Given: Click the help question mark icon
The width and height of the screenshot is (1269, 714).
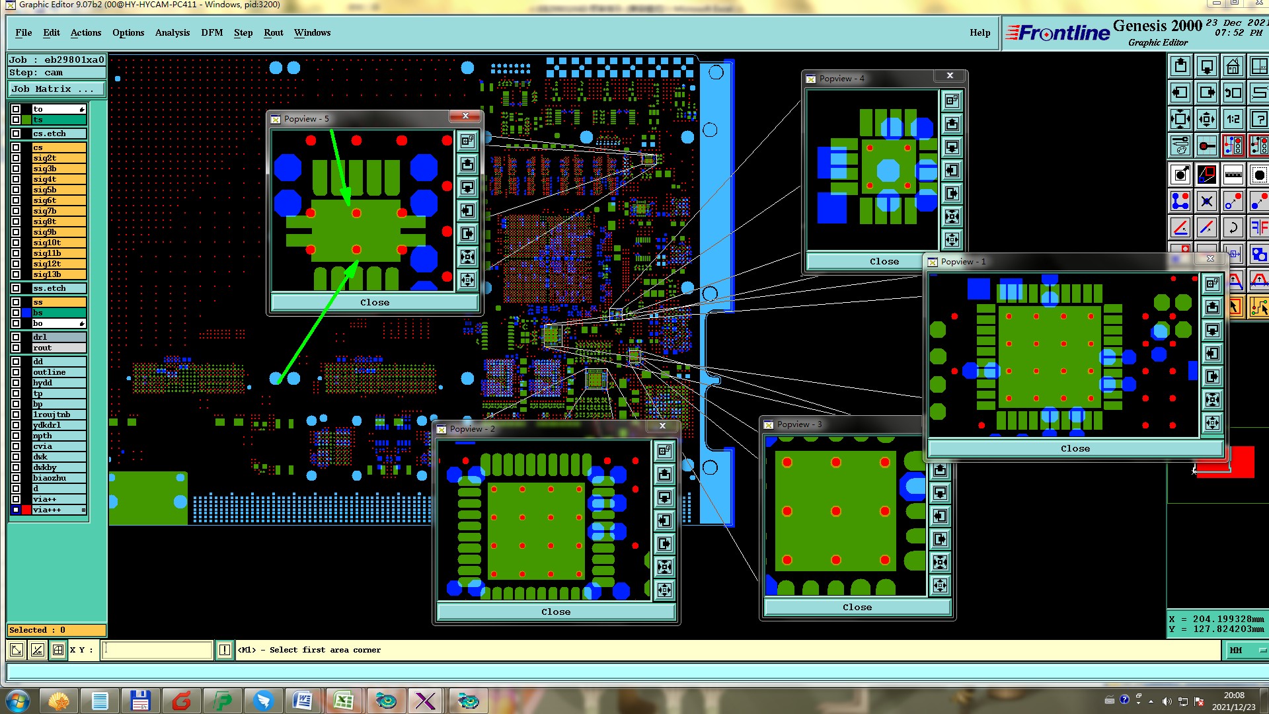Looking at the screenshot, I should pyautogui.click(x=1259, y=120).
